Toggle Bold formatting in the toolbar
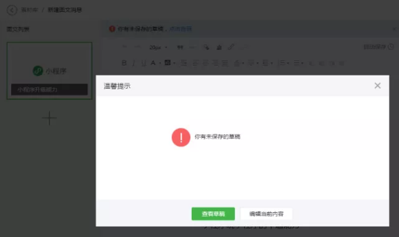Screen dimensions: 399x237 pyautogui.click(x=124, y=63)
